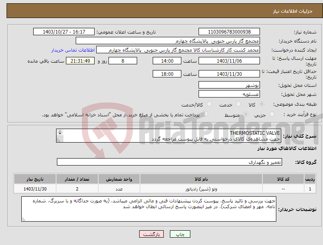
Task: Click the goods group field تعمیر و نگهداری
Action: (x=169, y=162)
